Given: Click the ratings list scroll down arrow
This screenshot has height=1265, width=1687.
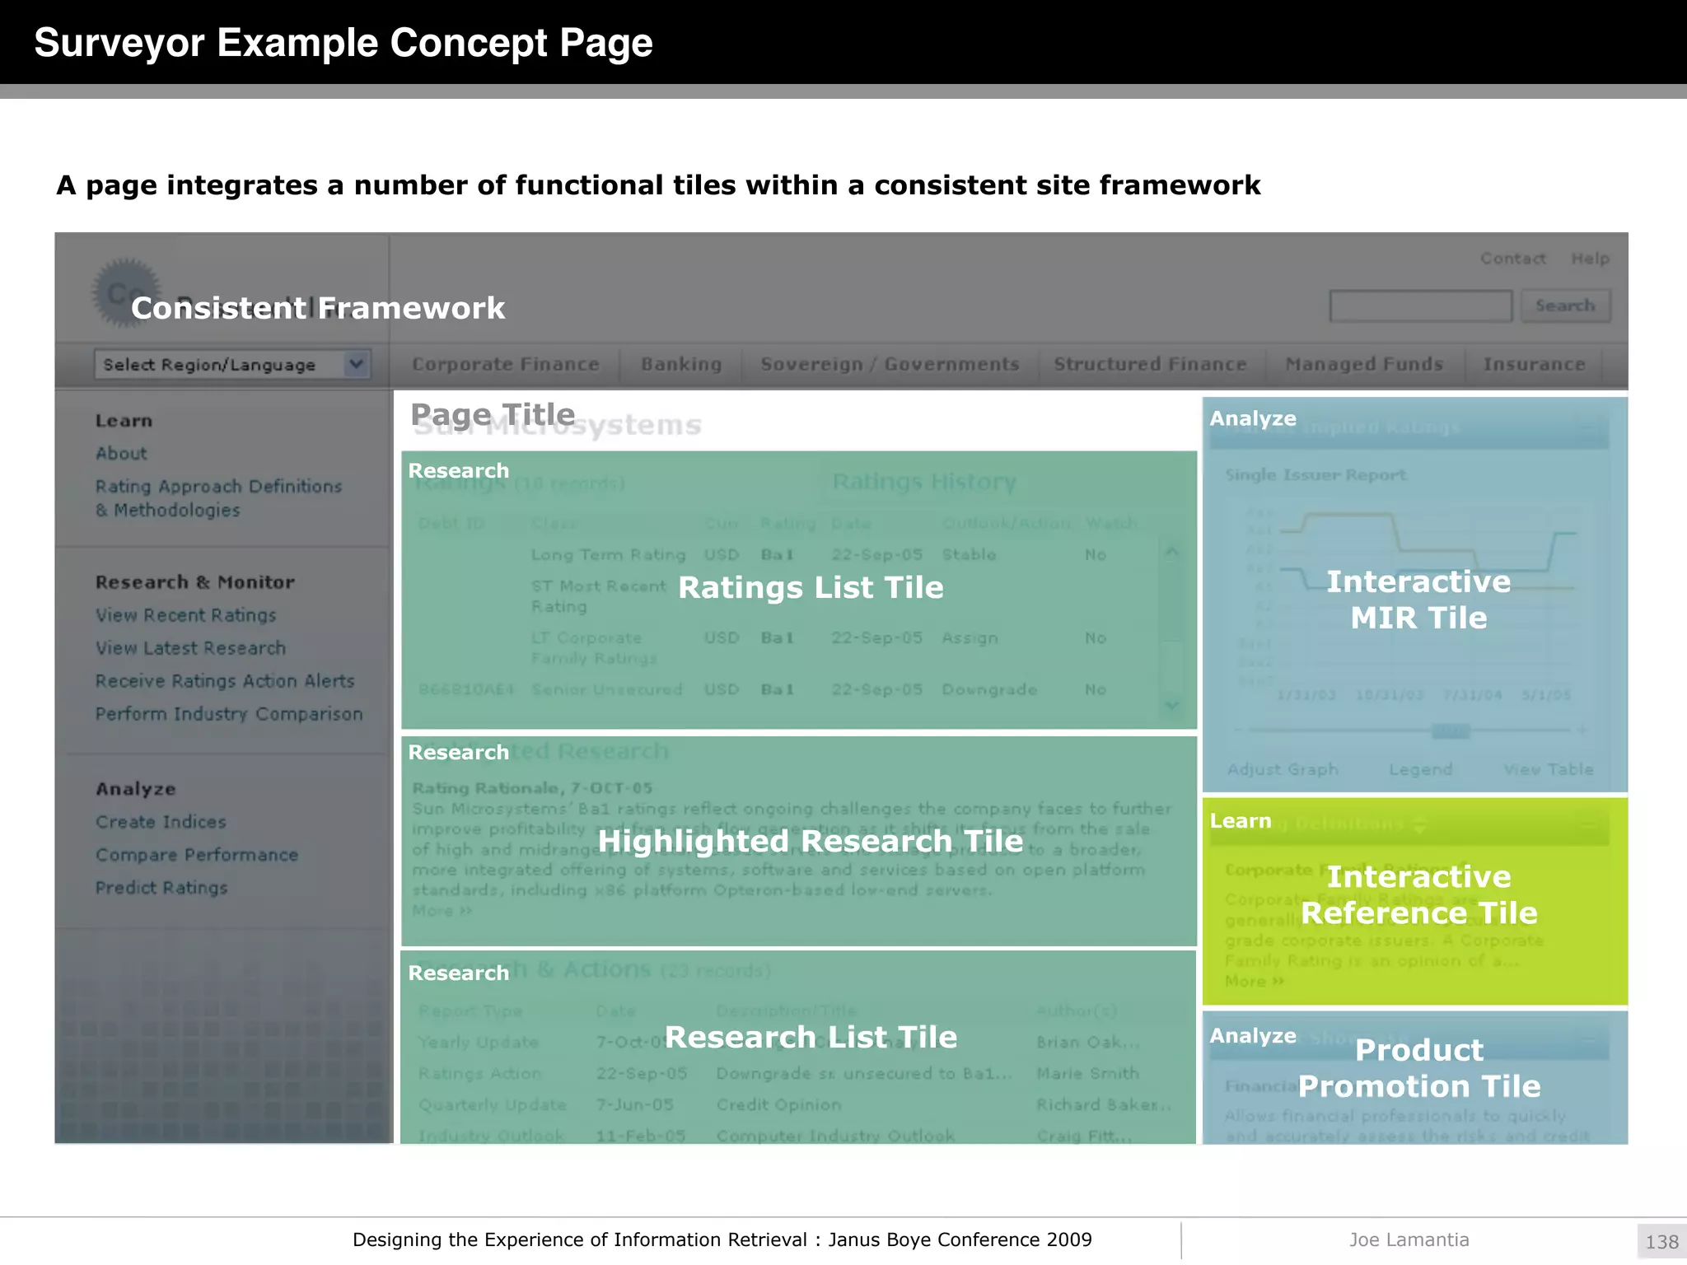Looking at the screenshot, I should click(x=1171, y=705).
